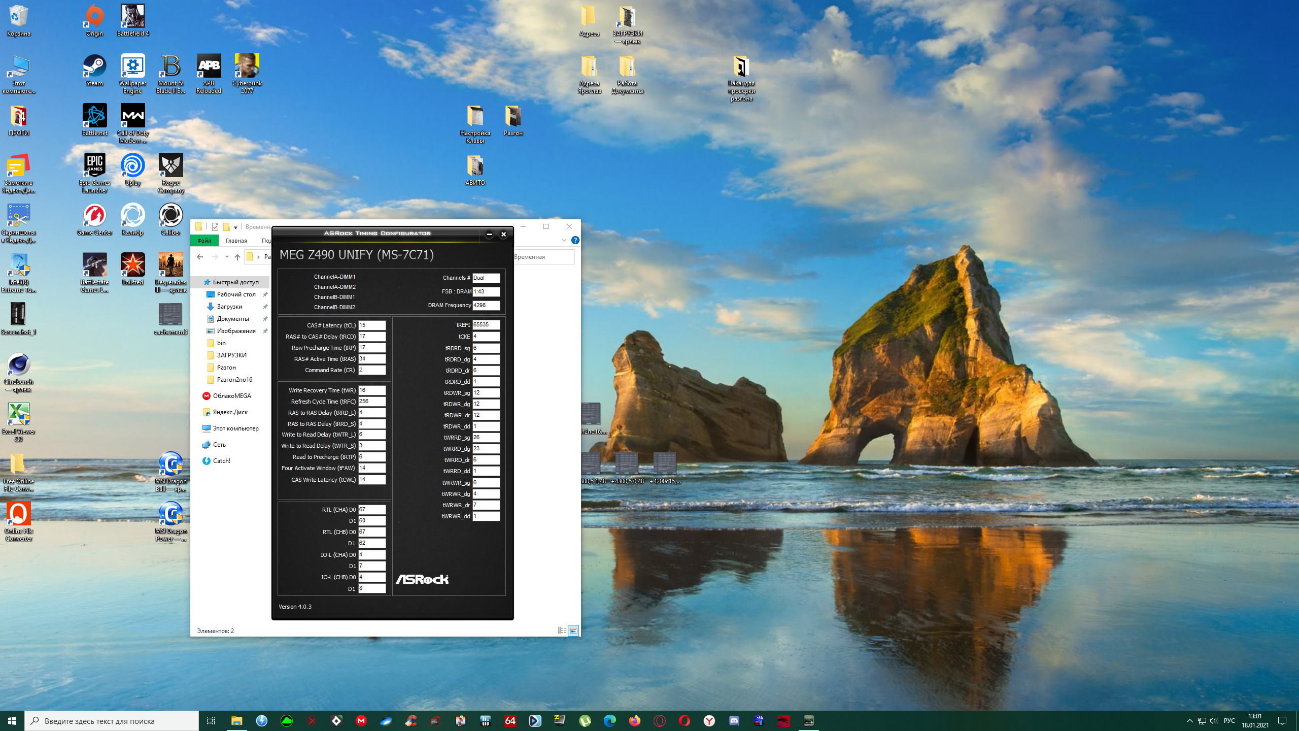The width and height of the screenshot is (1299, 731).
Task: Switch Explorer to large icons view
Action: click(x=573, y=630)
